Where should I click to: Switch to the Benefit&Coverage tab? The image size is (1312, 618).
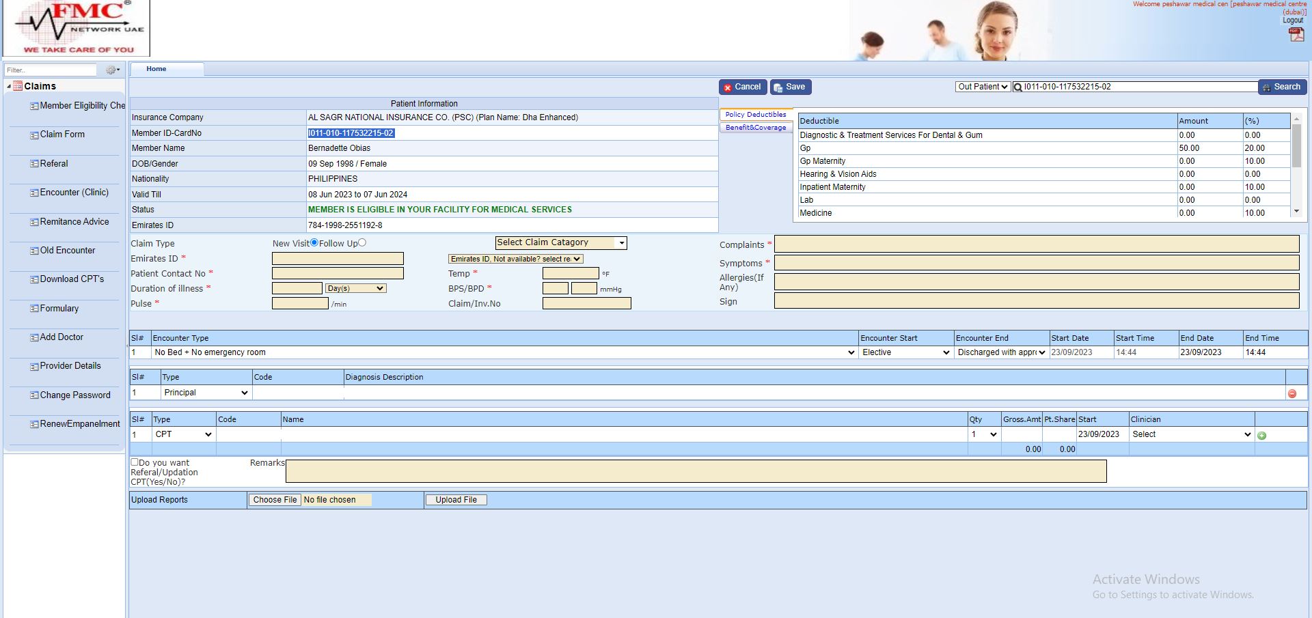coord(755,128)
